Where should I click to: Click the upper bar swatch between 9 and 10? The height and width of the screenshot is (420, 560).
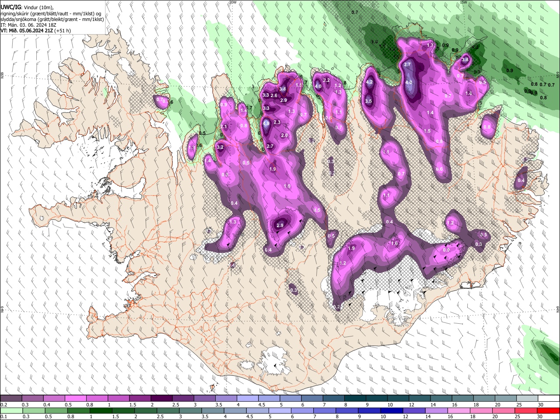(377, 399)
